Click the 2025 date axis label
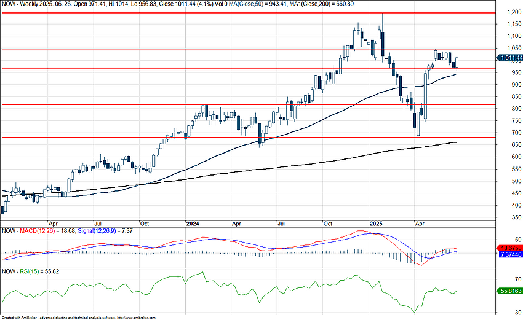The height and width of the screenshot is (320, 523). click(376, 224)
